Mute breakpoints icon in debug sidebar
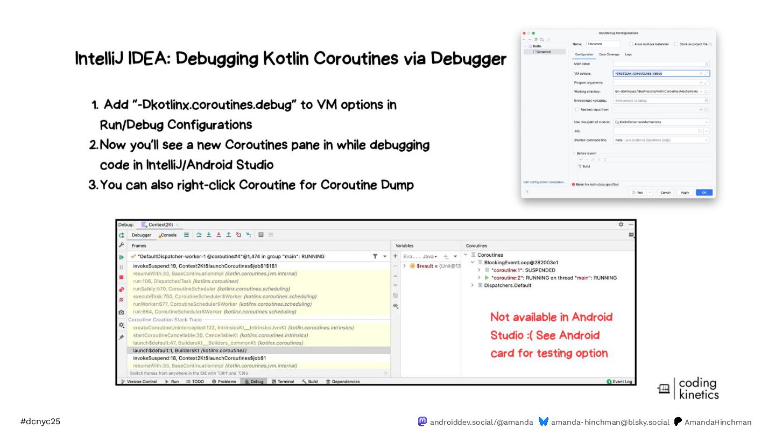775x436 pixels. point(122,300)
